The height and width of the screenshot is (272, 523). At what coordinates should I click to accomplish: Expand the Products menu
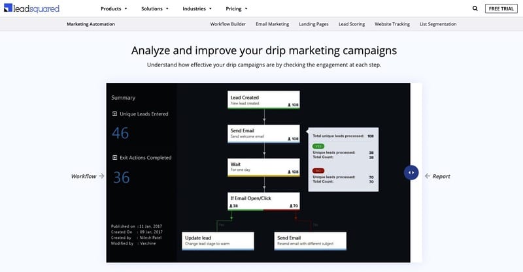point(114,8)
